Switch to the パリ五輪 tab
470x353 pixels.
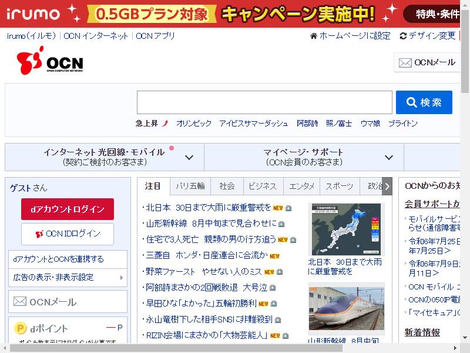click(x=190, y=186)
